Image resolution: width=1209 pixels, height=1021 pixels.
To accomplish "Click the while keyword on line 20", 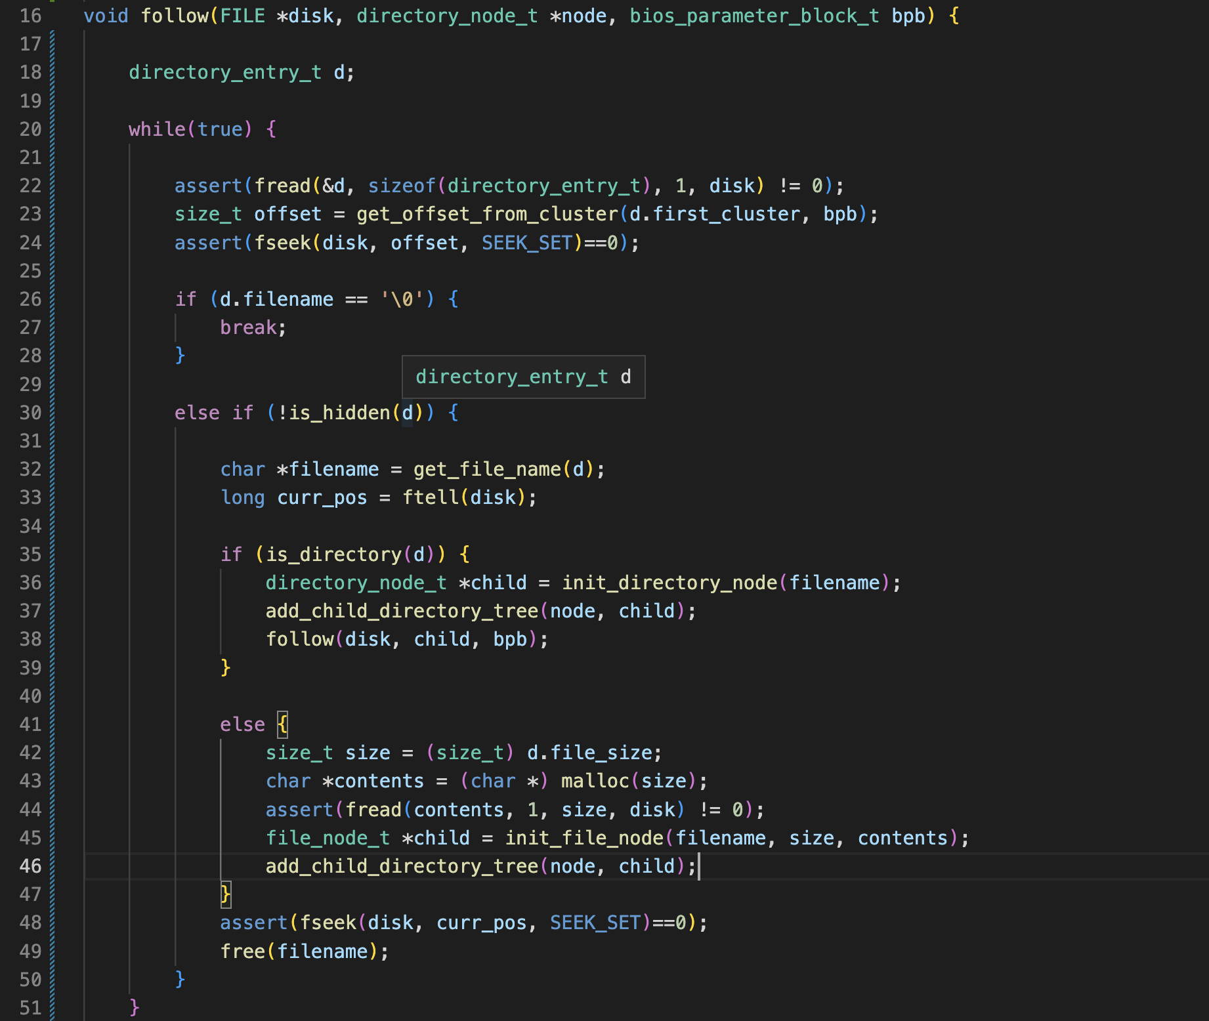I will pyautogui.click(x=157, y=129).
